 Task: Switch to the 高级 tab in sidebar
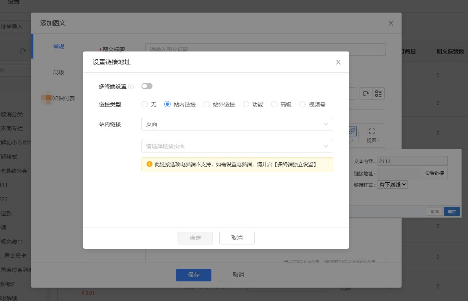(x=59, y=72)
